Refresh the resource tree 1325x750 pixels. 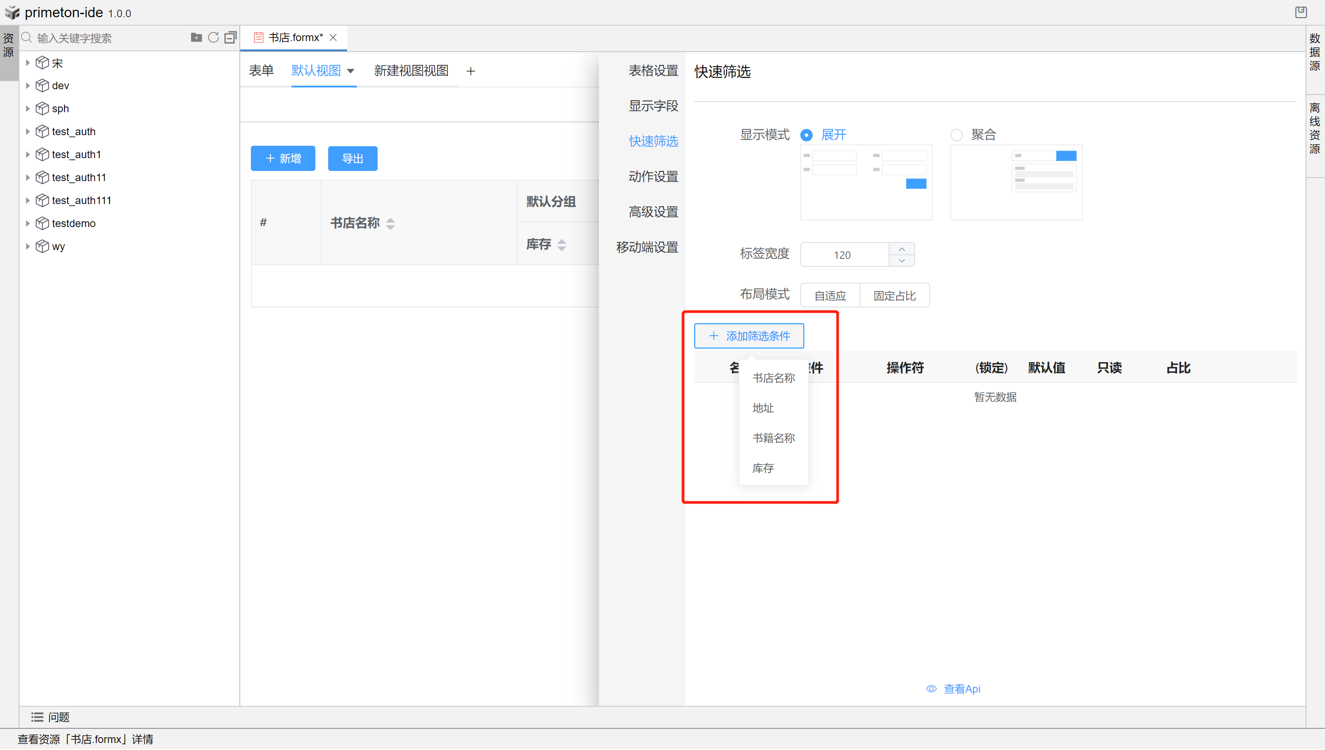pyautogui.click(x=213, y=37)
